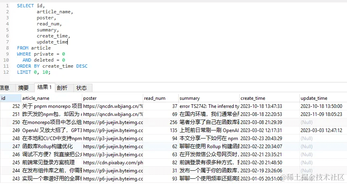The width and height of the screenshot is (347, 184).
Task: Select poster cell in row 252
Action: point(113,106)
